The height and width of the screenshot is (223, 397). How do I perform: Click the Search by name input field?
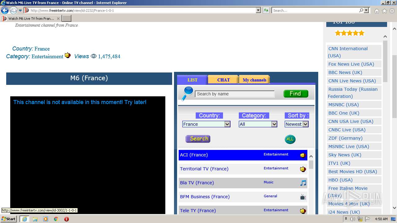pos(235,94)
